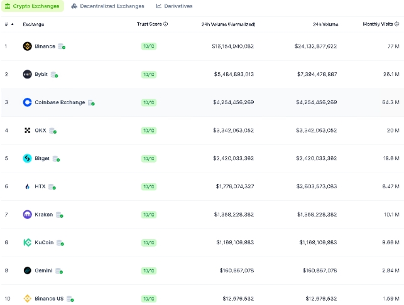Select HTX normalized volume $1,776,074,327
Image resolution: width=404 pixels, height=305 pixels.
(235, 186)
